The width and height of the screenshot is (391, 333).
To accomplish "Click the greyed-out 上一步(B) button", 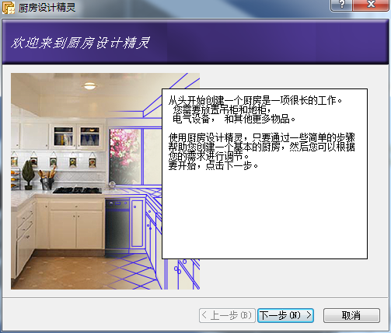I will pos(227,315).
